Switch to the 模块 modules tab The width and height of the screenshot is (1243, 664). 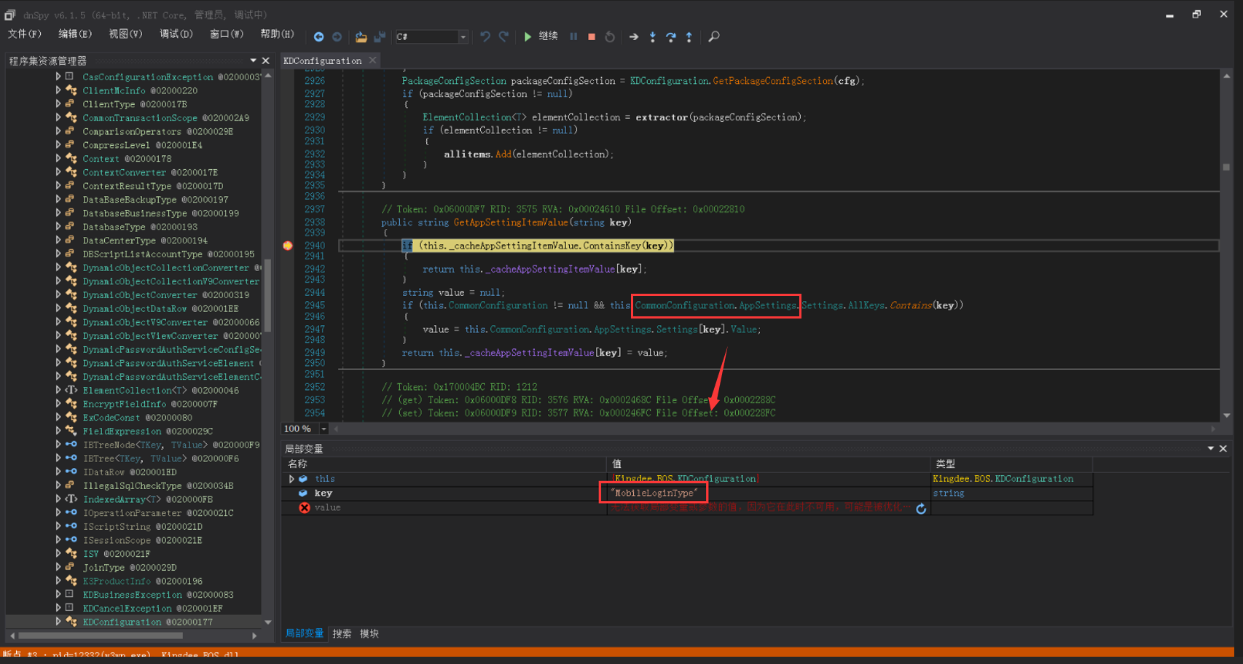[369, 633]
